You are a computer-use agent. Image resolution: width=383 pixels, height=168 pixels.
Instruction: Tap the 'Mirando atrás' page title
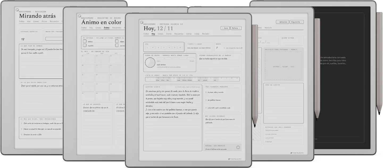click(x=38, y=16)
